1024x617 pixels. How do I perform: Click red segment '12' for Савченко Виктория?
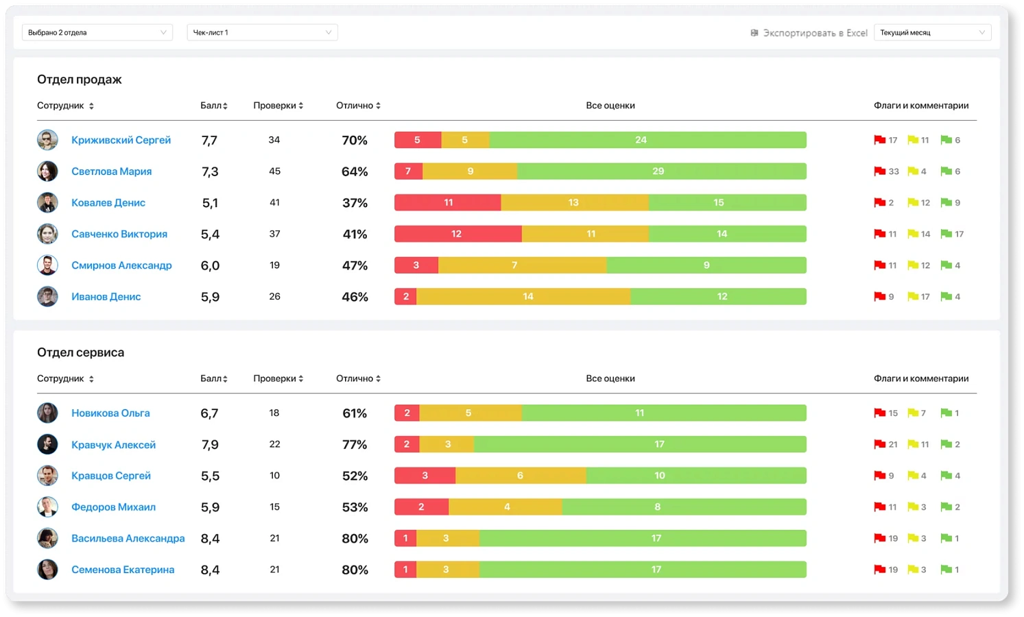tap(458, 234)
